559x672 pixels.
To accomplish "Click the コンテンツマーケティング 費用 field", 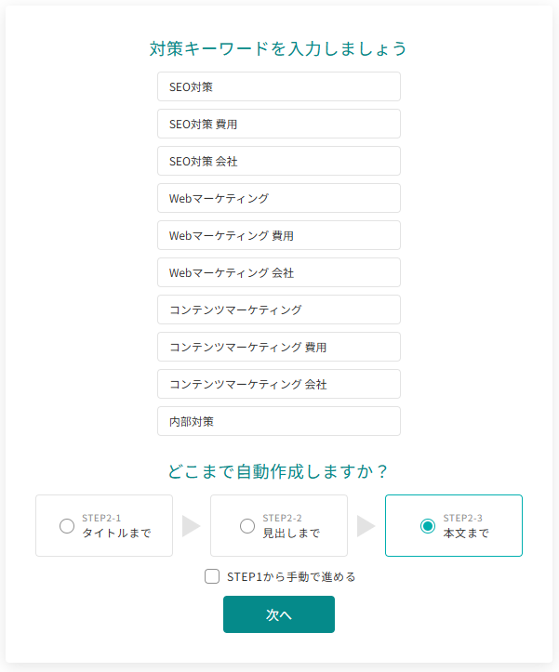I will pos(279,347).
